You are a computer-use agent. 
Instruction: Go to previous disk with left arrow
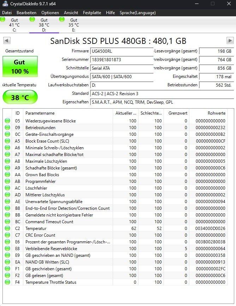(x=7, y=41)
